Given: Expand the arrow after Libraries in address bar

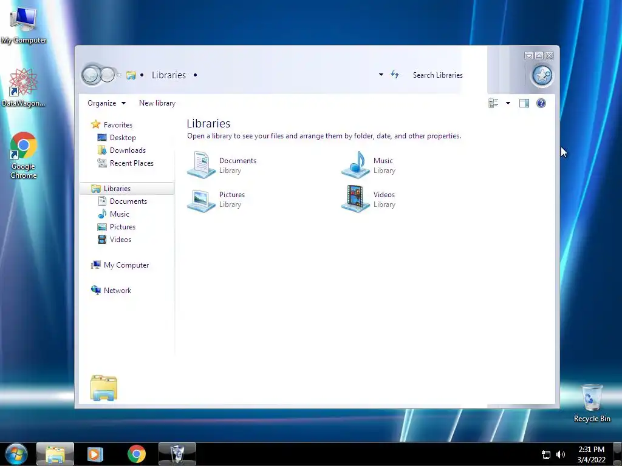Looking at the screenshot, I should (x=195, y=75).
